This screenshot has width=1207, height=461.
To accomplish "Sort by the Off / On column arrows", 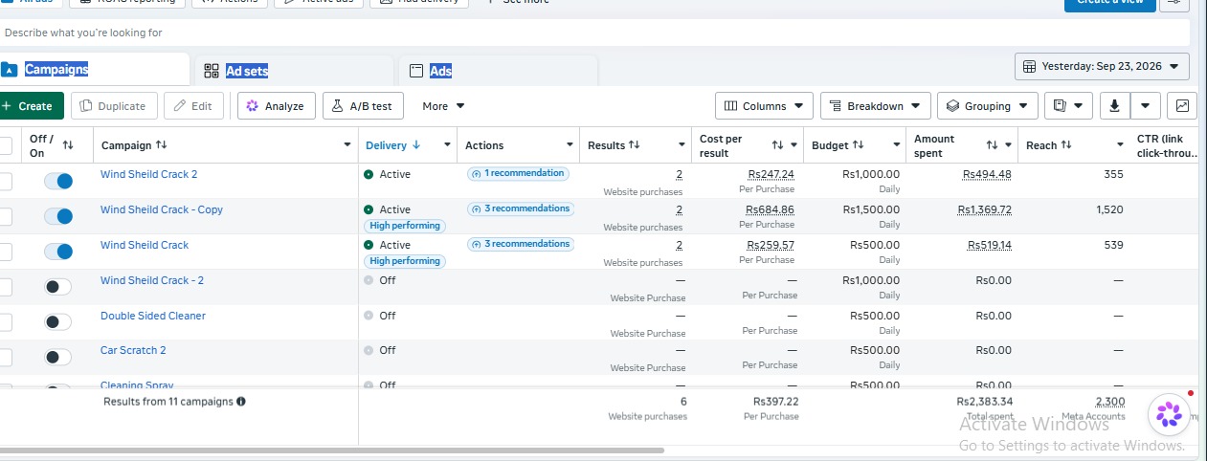I will pos(68,145).
